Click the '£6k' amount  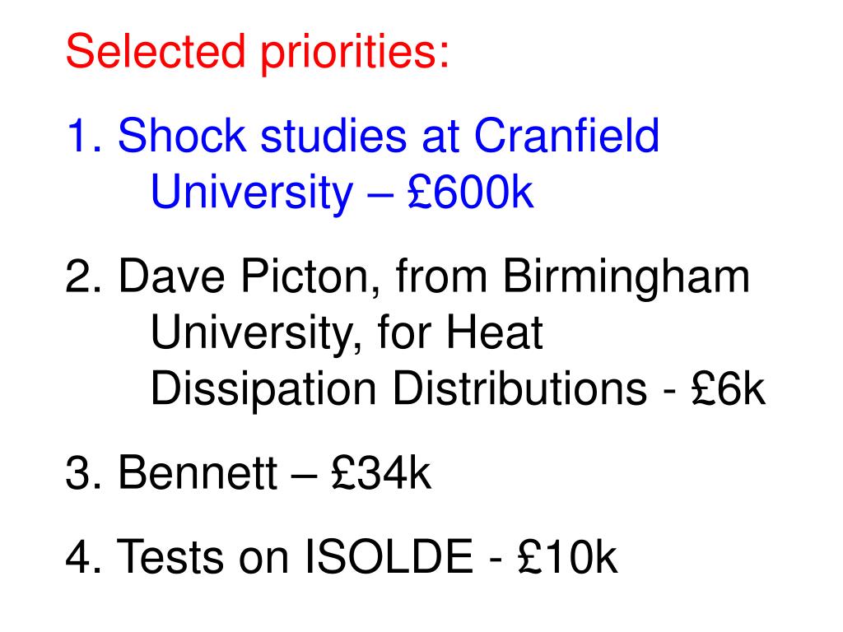coord(728,388)
